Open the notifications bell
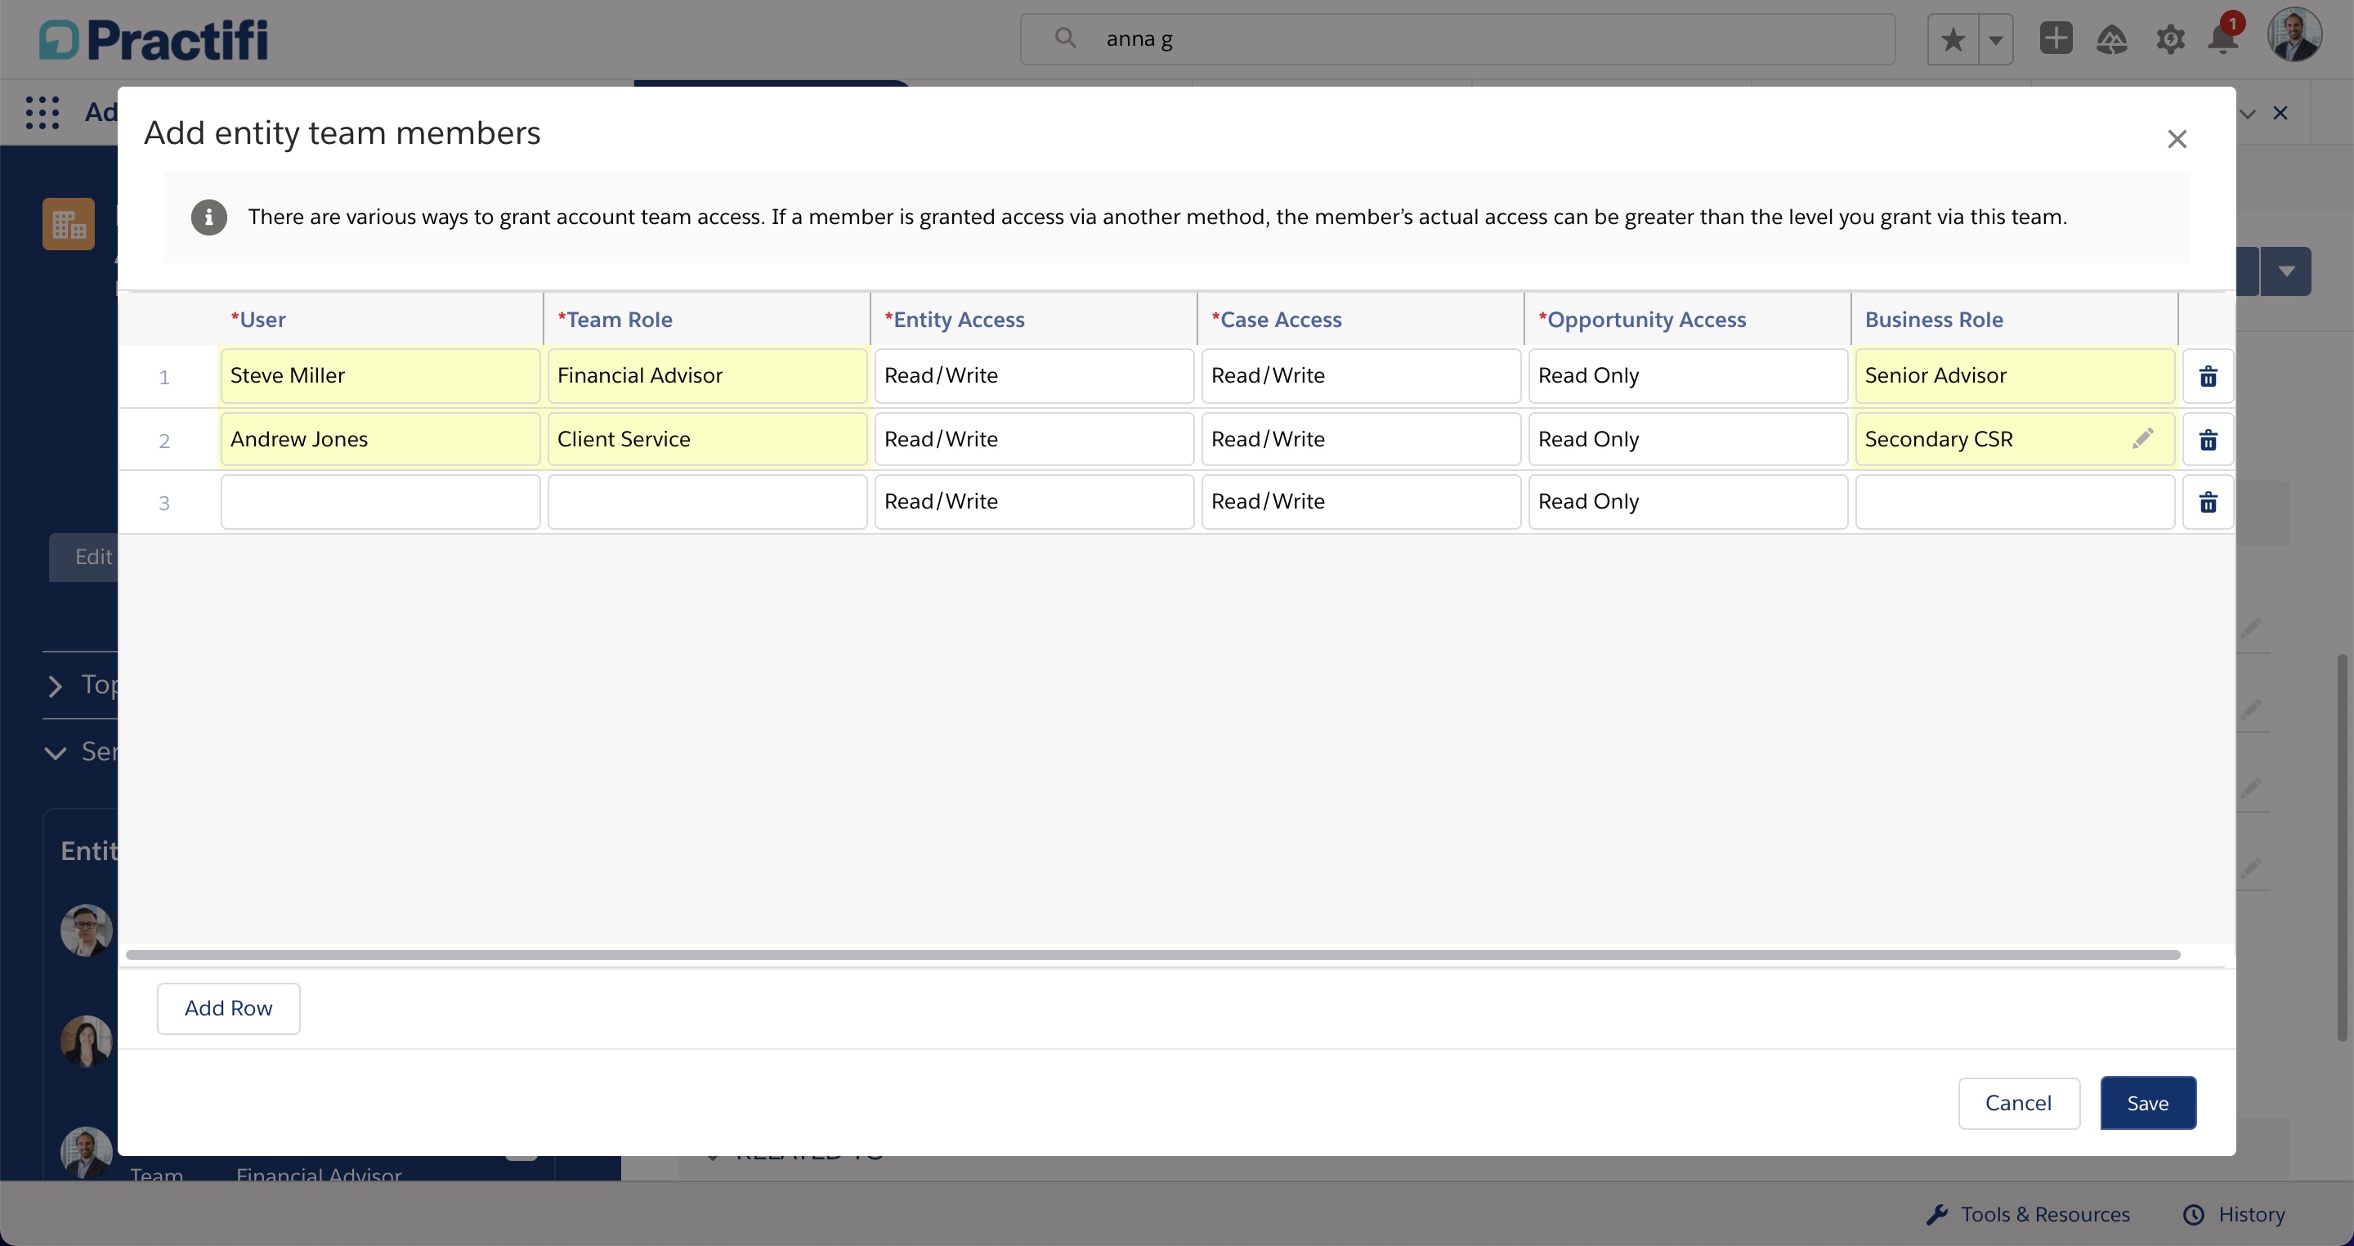 coord(2222,39)
